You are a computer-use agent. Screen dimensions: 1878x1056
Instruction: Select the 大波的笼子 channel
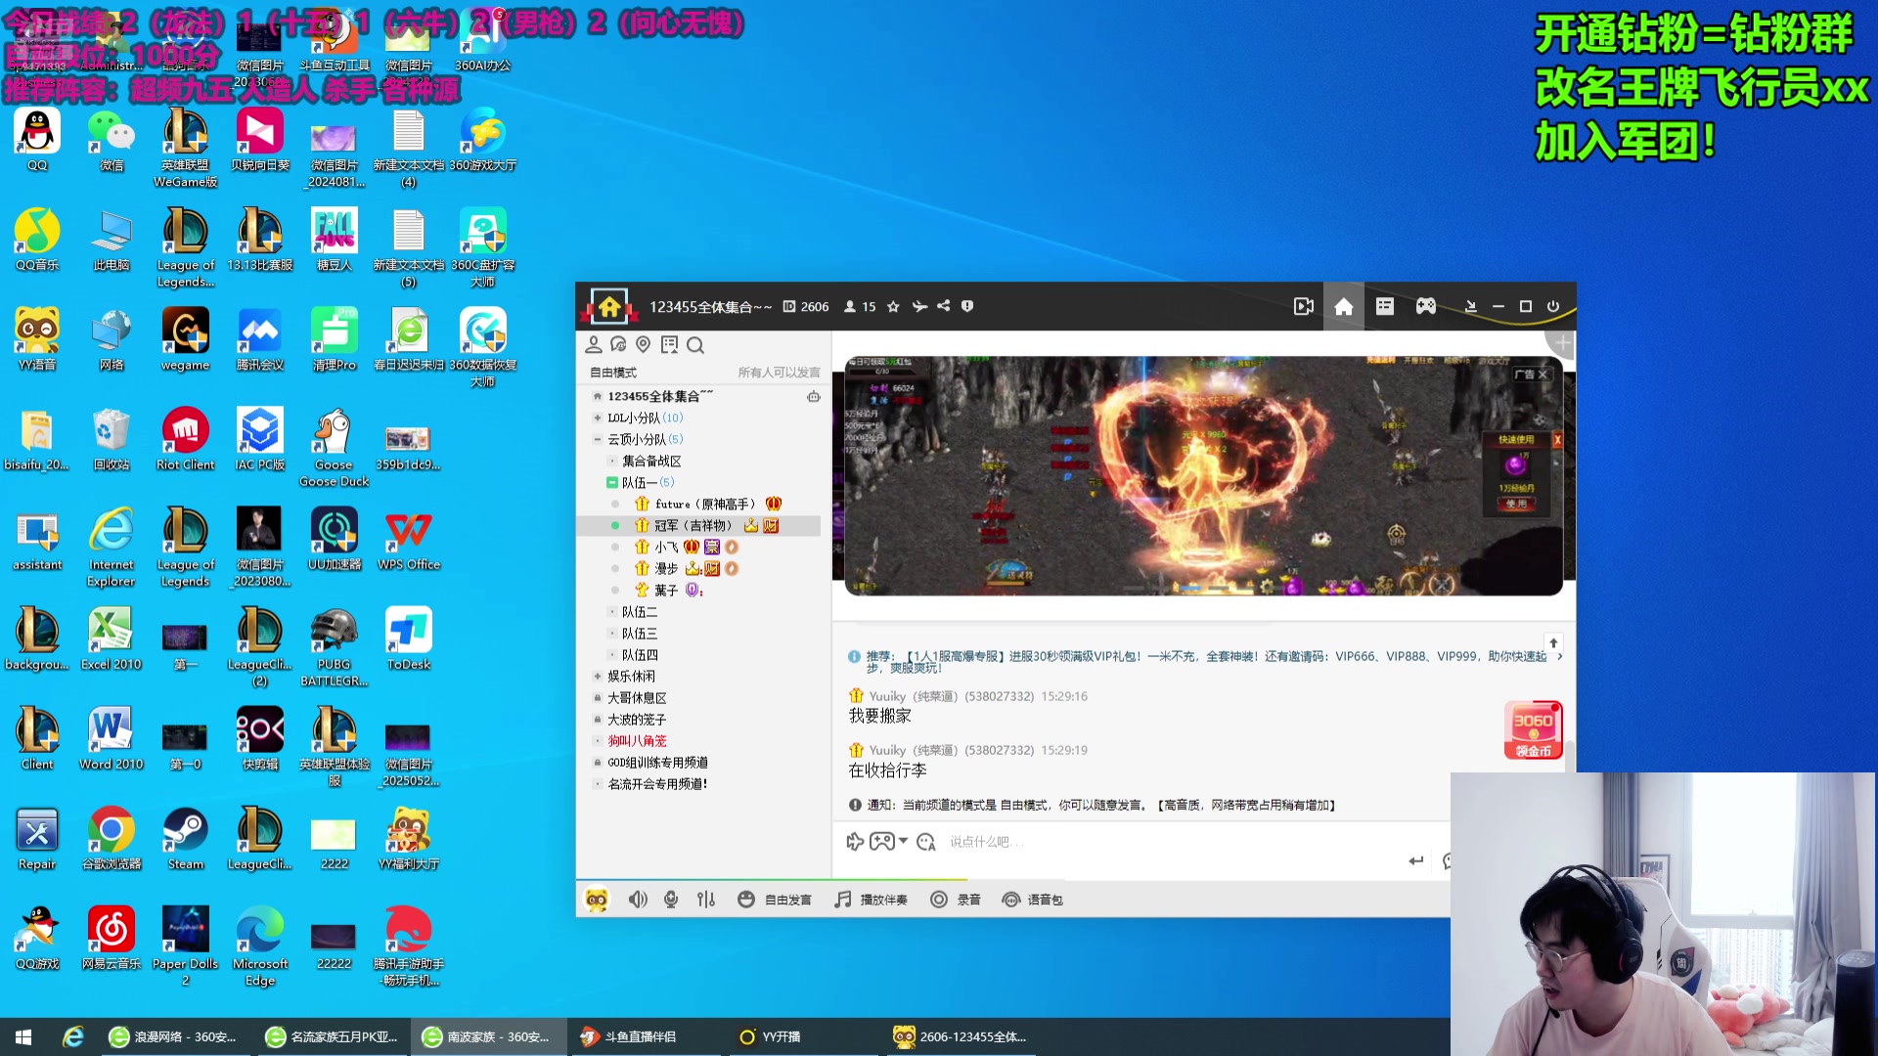pos(637,720)
